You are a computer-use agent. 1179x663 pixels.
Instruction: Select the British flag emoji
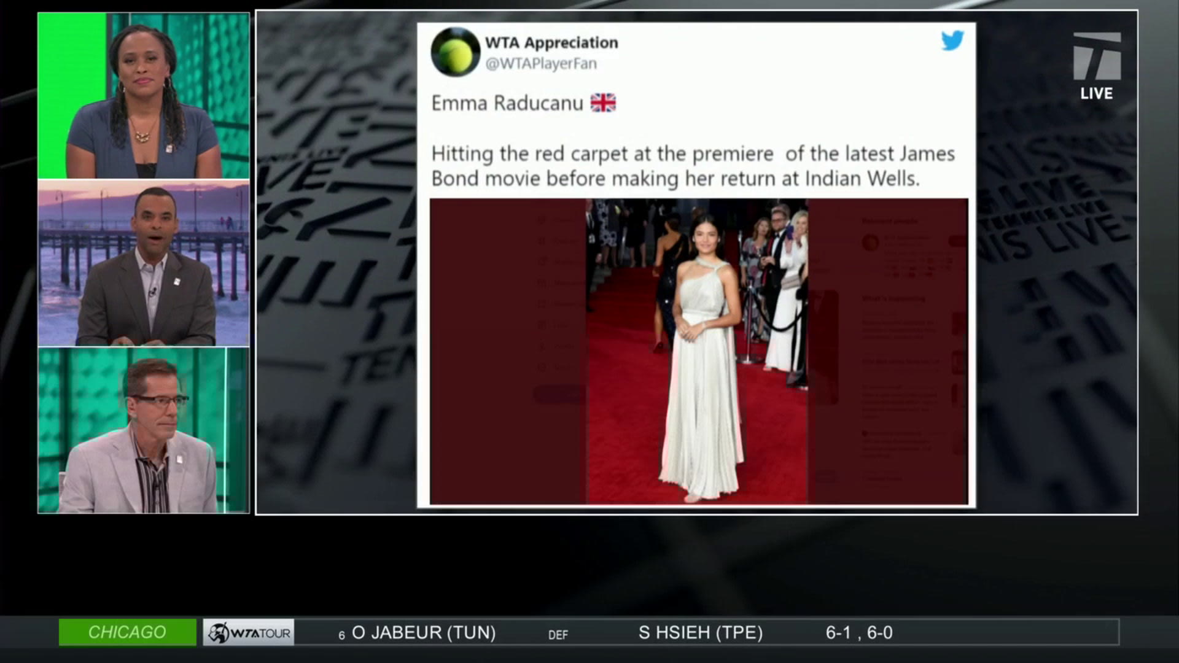click(603, 103)
